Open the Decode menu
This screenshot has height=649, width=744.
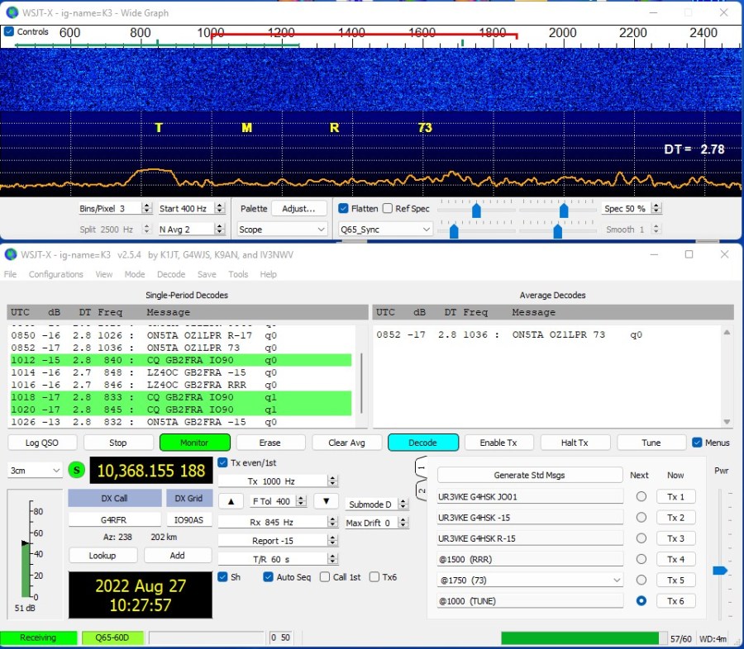(x=170, y=274)
